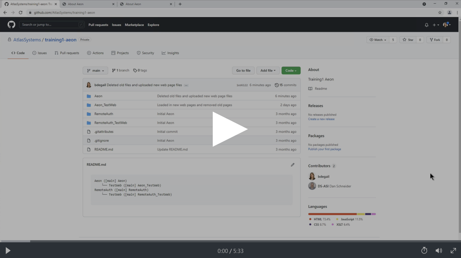Edit README.md with the pencil icon

[x=293, y=165]
